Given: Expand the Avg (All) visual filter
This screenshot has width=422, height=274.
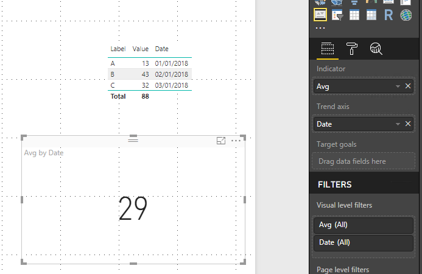Looking at the screenshot, I should coord(364,225).
